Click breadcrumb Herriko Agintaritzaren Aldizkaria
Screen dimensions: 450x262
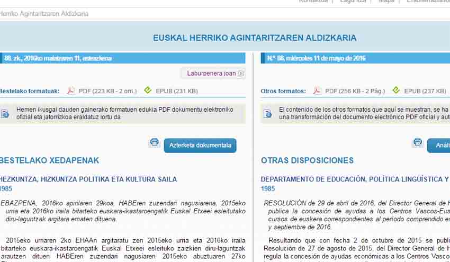(x=44, y=14)
